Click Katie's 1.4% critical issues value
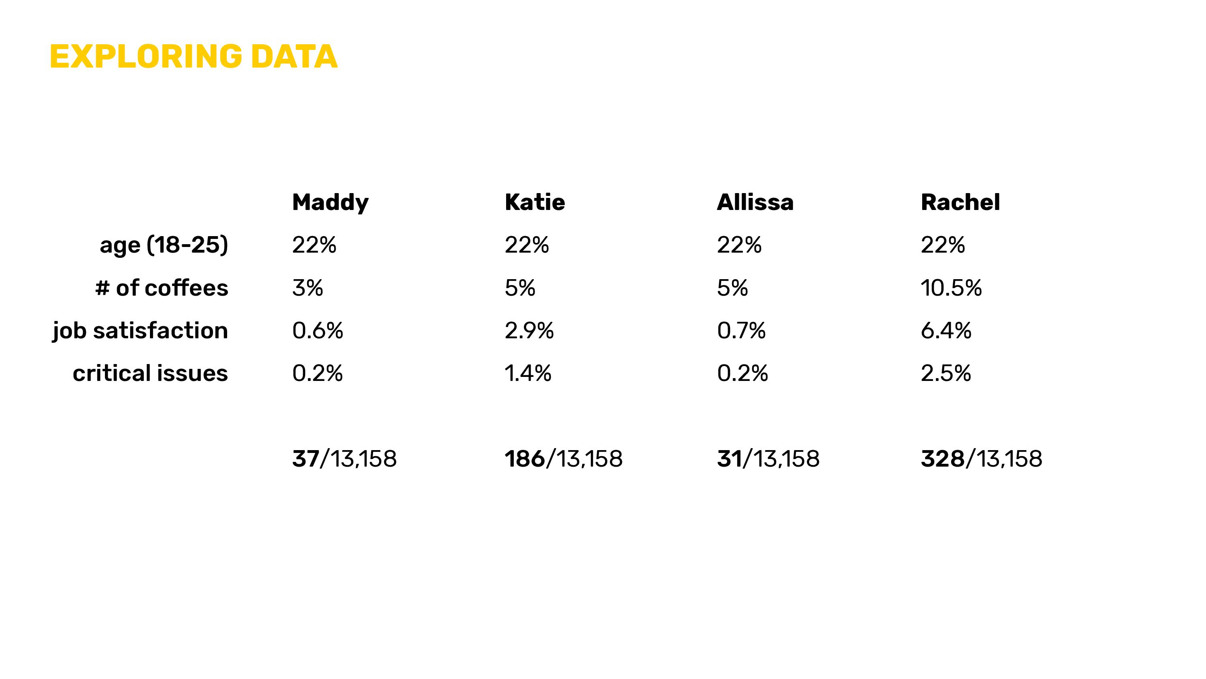1206x679 pixels. tap(527, 373)
